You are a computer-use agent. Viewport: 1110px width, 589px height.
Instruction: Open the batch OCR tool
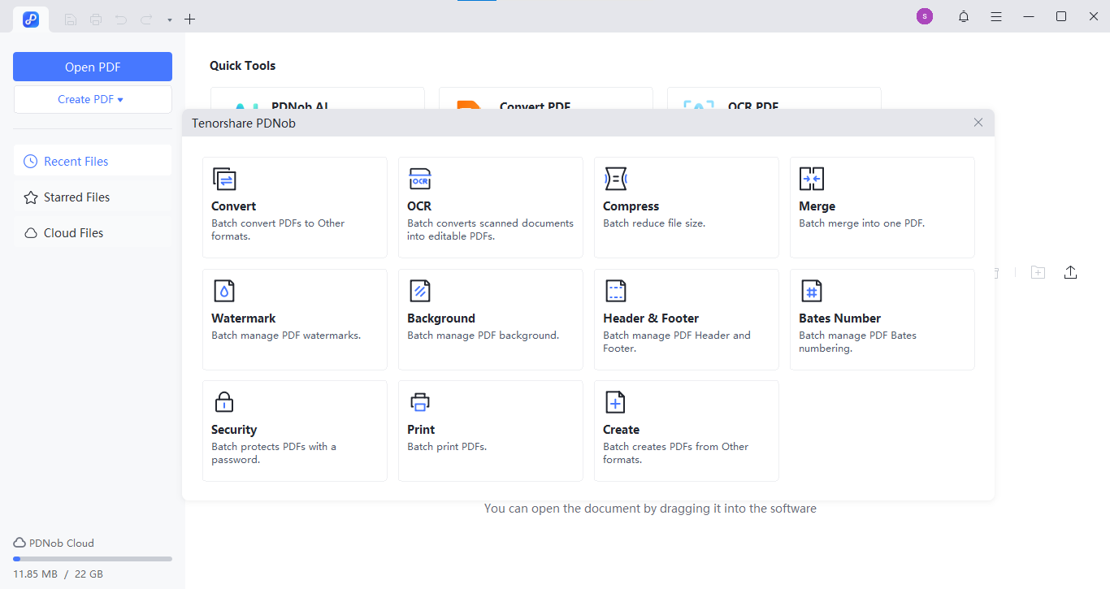pyautogui.click(x=490, y=207)
